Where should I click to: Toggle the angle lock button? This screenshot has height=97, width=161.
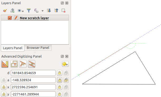click(x=60, y=80)
